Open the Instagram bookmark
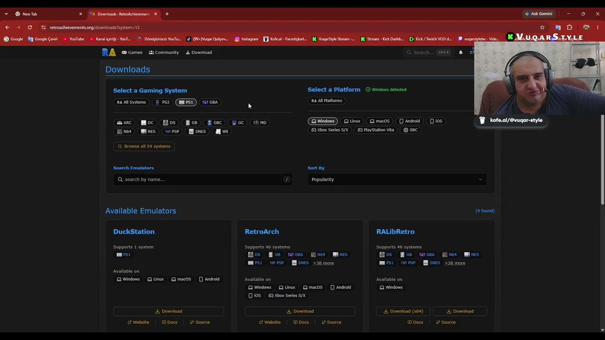This screenshot has width=605, height=340. click(247, 39)
